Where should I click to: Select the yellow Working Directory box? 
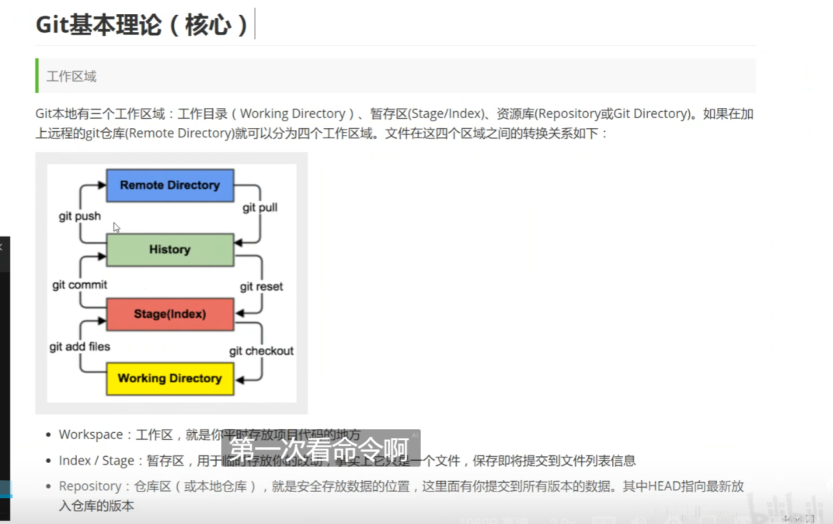tap(170, 379)
